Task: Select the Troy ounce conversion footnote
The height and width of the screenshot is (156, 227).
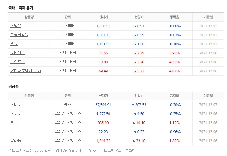Action: 74,151
